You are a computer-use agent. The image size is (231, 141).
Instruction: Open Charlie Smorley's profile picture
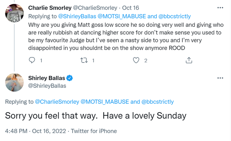(14, 13)
